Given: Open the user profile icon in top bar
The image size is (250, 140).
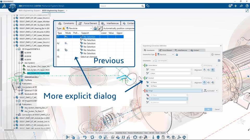Looking at the screenshot, I should click(230, 6).
